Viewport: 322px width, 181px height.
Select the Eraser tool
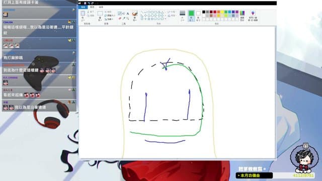coord(120,19)
